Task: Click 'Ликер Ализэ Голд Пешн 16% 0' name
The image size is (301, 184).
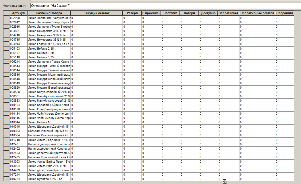Action: [49, 140]
